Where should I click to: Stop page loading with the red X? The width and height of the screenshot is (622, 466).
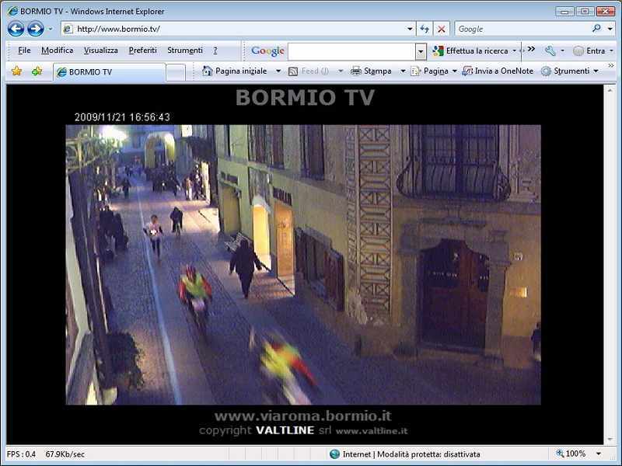(x=442, y=29)
